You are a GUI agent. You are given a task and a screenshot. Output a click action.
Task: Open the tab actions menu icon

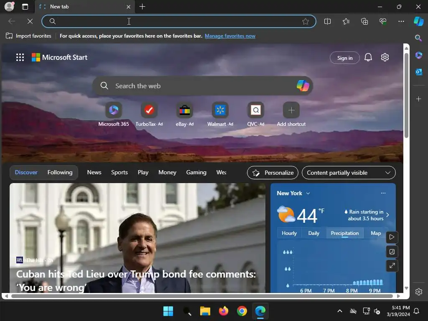point(25,7)
